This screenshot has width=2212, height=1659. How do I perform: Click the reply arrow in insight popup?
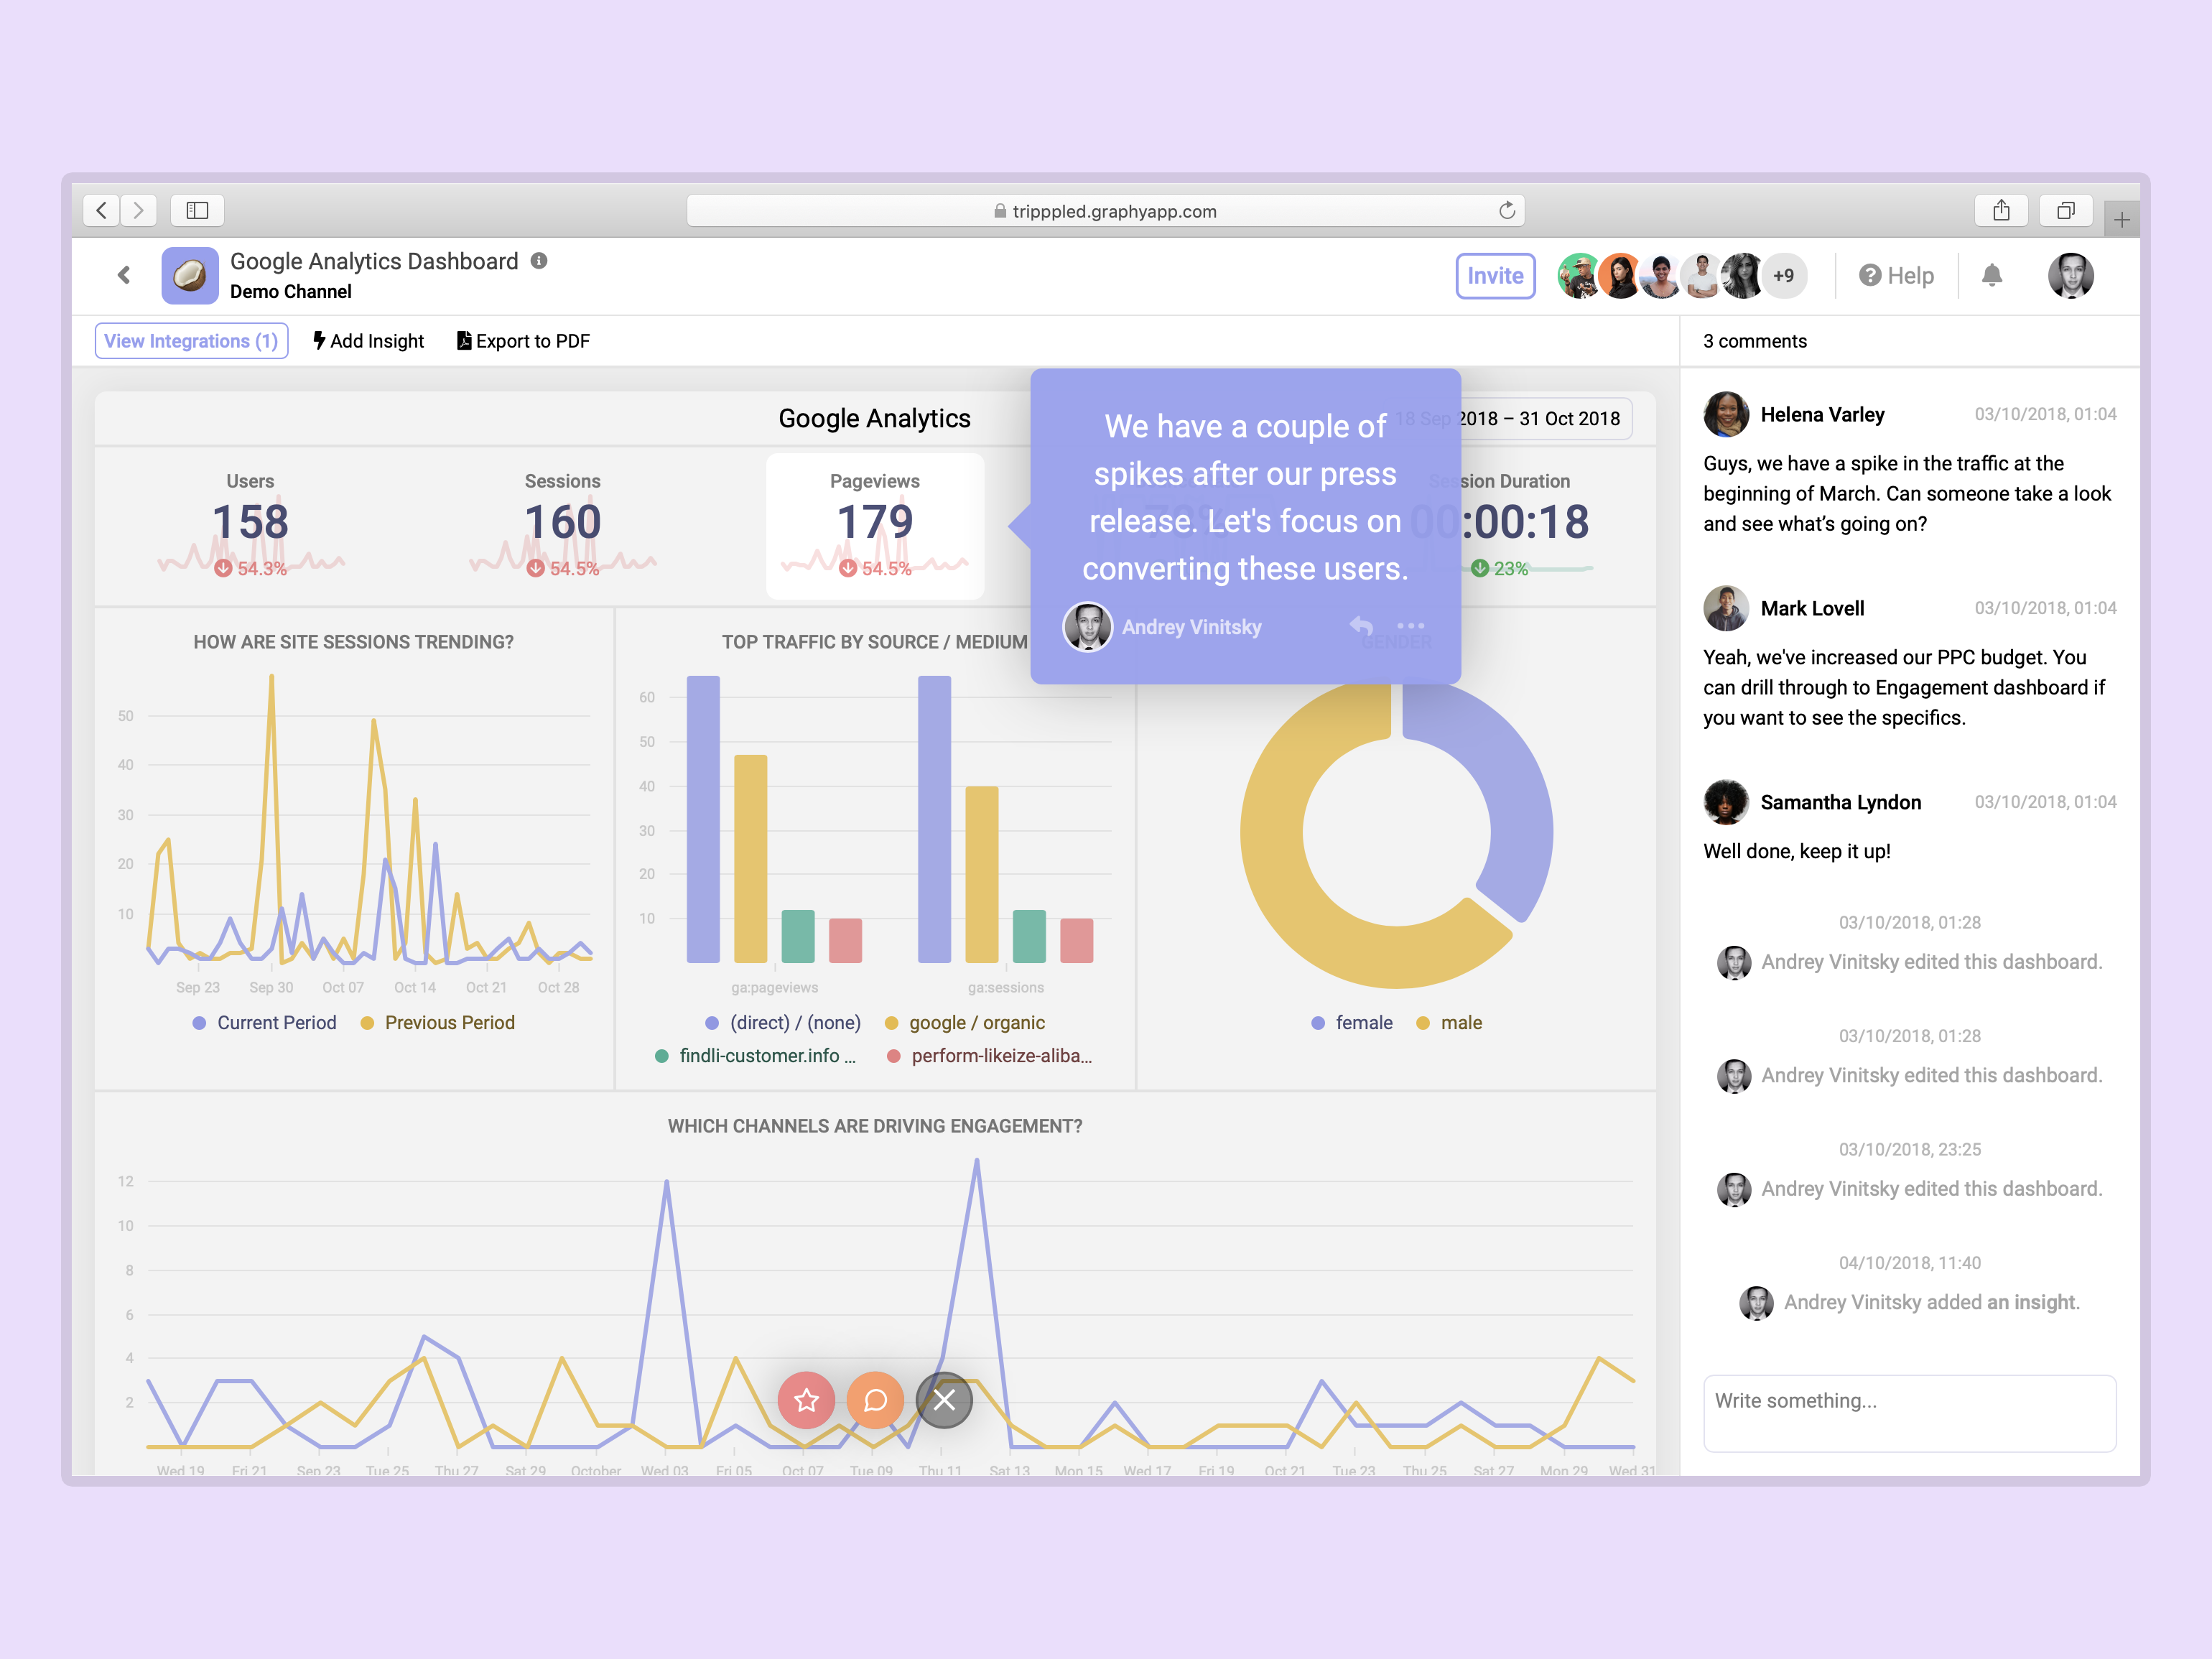1361,626
